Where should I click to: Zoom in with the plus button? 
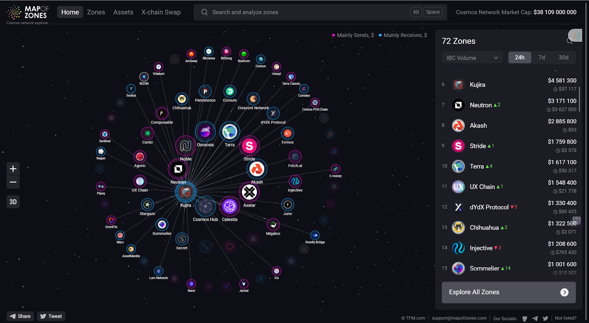click(13, 169)
